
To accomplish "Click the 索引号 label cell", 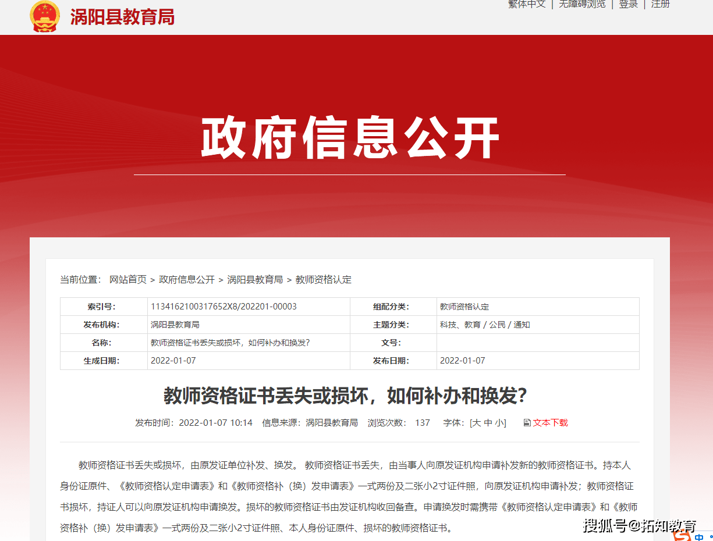I will point(104,307).
